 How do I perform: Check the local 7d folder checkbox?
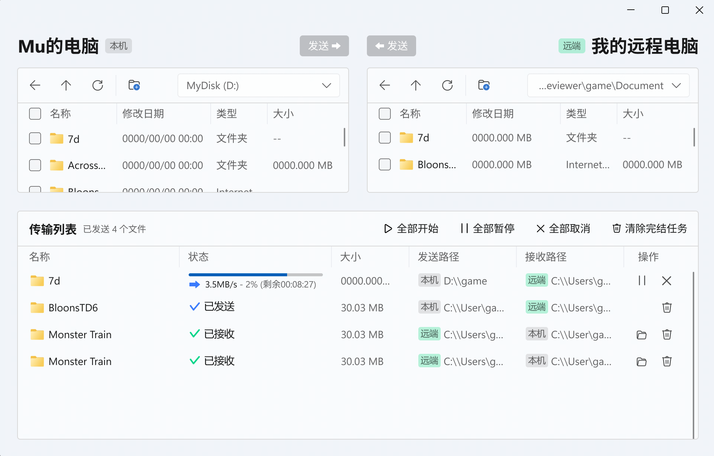pos(35,138)
